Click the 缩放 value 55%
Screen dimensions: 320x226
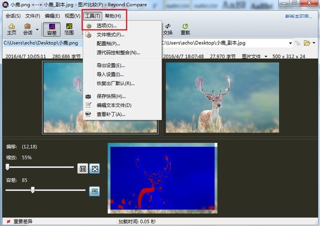(27, 158)
